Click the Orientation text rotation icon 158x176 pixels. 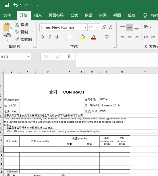pyautogui.click(x=146, y=27)
